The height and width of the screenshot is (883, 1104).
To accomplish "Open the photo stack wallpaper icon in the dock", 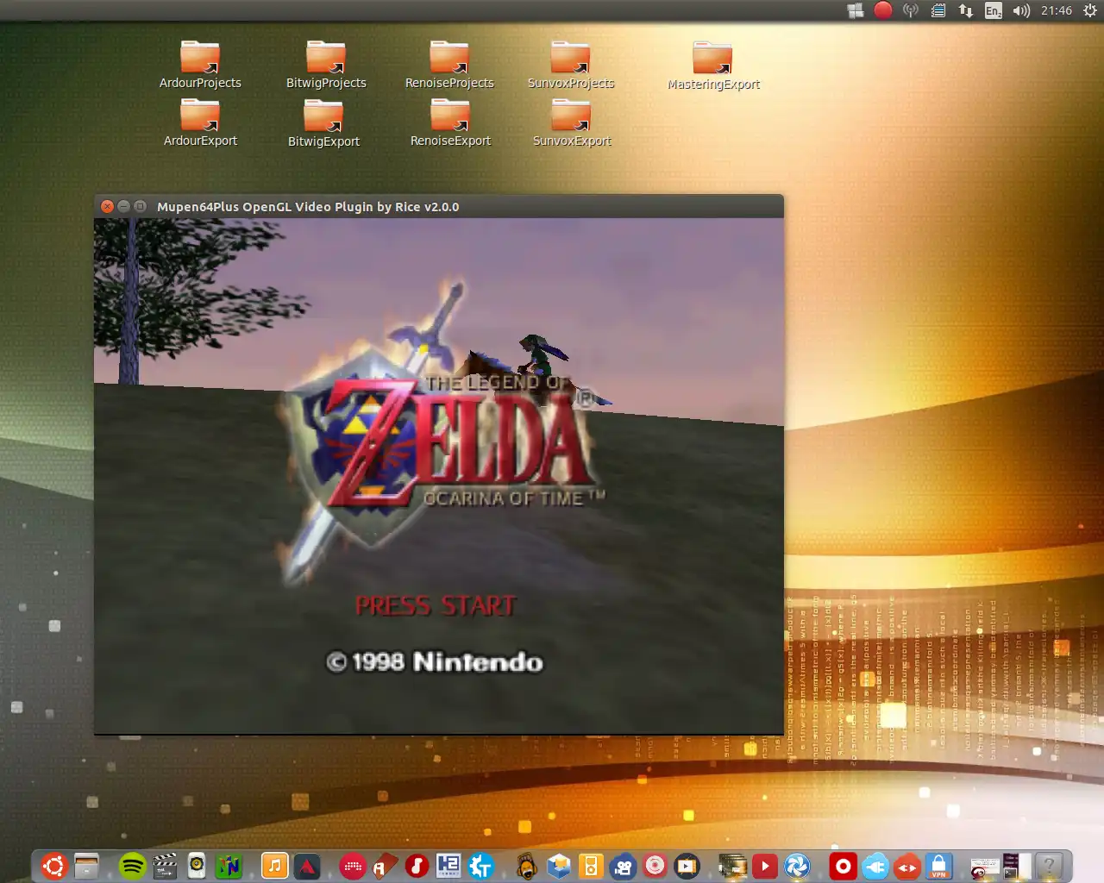I will point(732,865).
